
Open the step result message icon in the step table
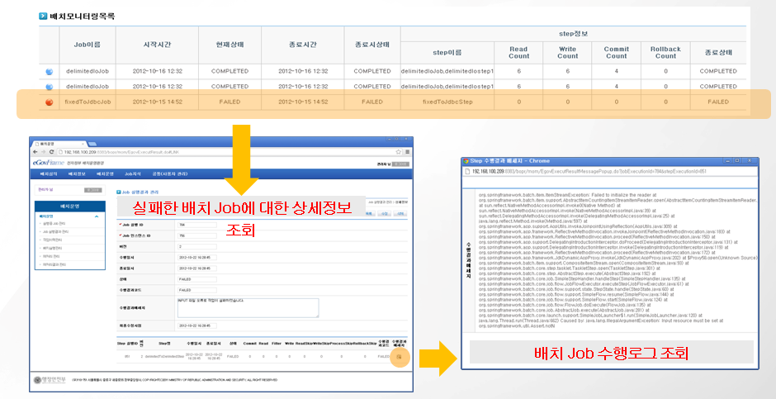point(398,333)
